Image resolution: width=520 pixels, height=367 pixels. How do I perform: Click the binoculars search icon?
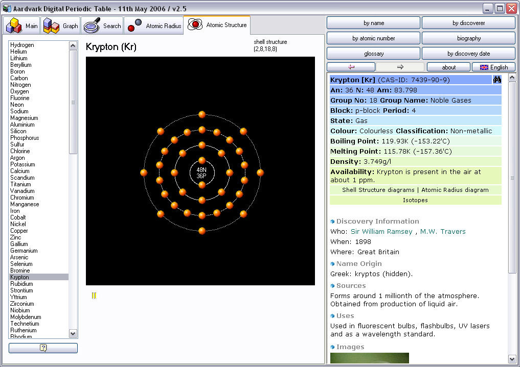(x=497, y=80)
